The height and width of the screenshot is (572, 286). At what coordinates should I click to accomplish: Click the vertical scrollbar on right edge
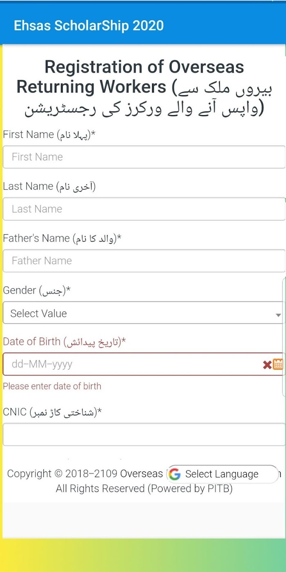tap(284, 337)
